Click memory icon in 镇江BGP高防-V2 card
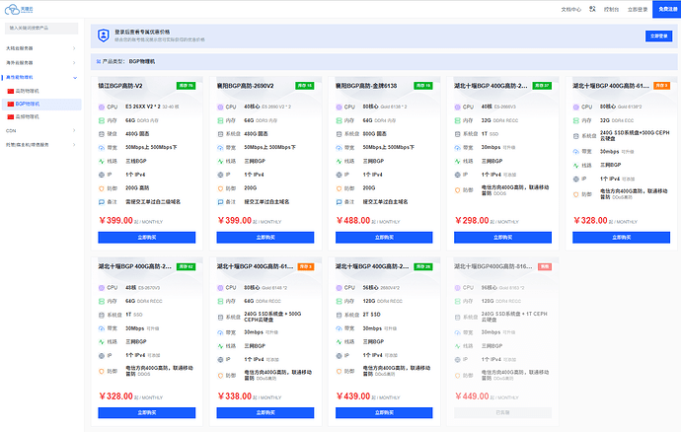 coord(102,120)
